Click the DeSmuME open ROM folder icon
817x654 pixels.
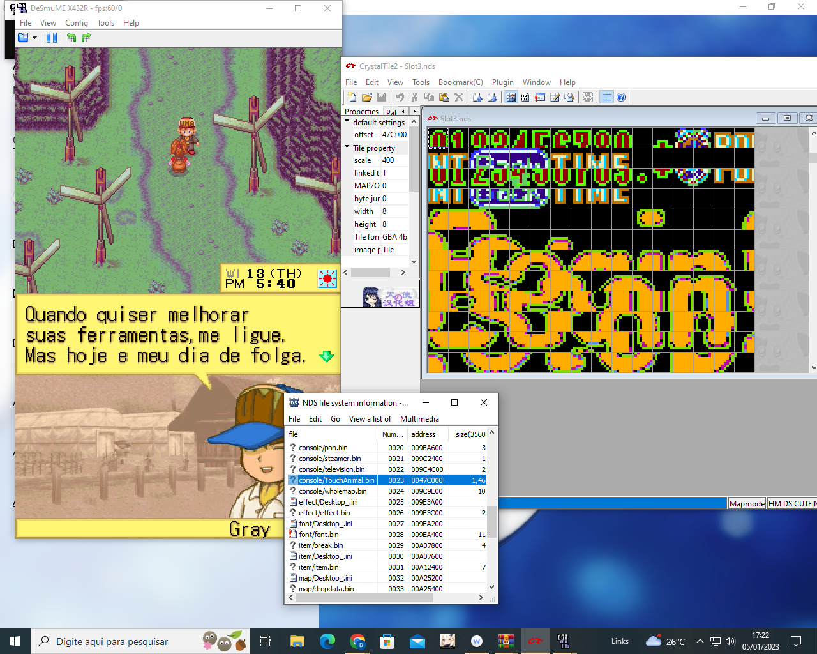tap(23, 38)
